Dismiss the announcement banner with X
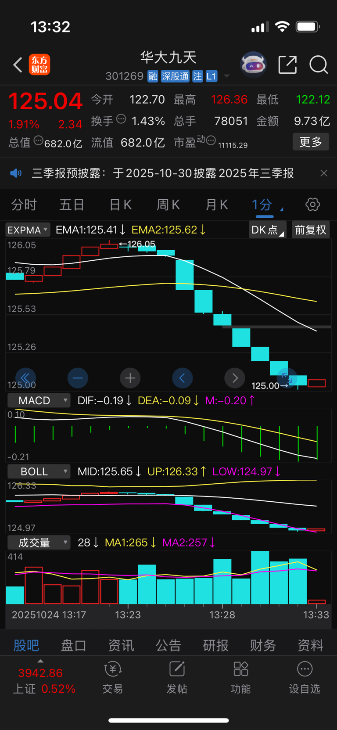Screen dimensions: 337x730 tap(324, 173)
